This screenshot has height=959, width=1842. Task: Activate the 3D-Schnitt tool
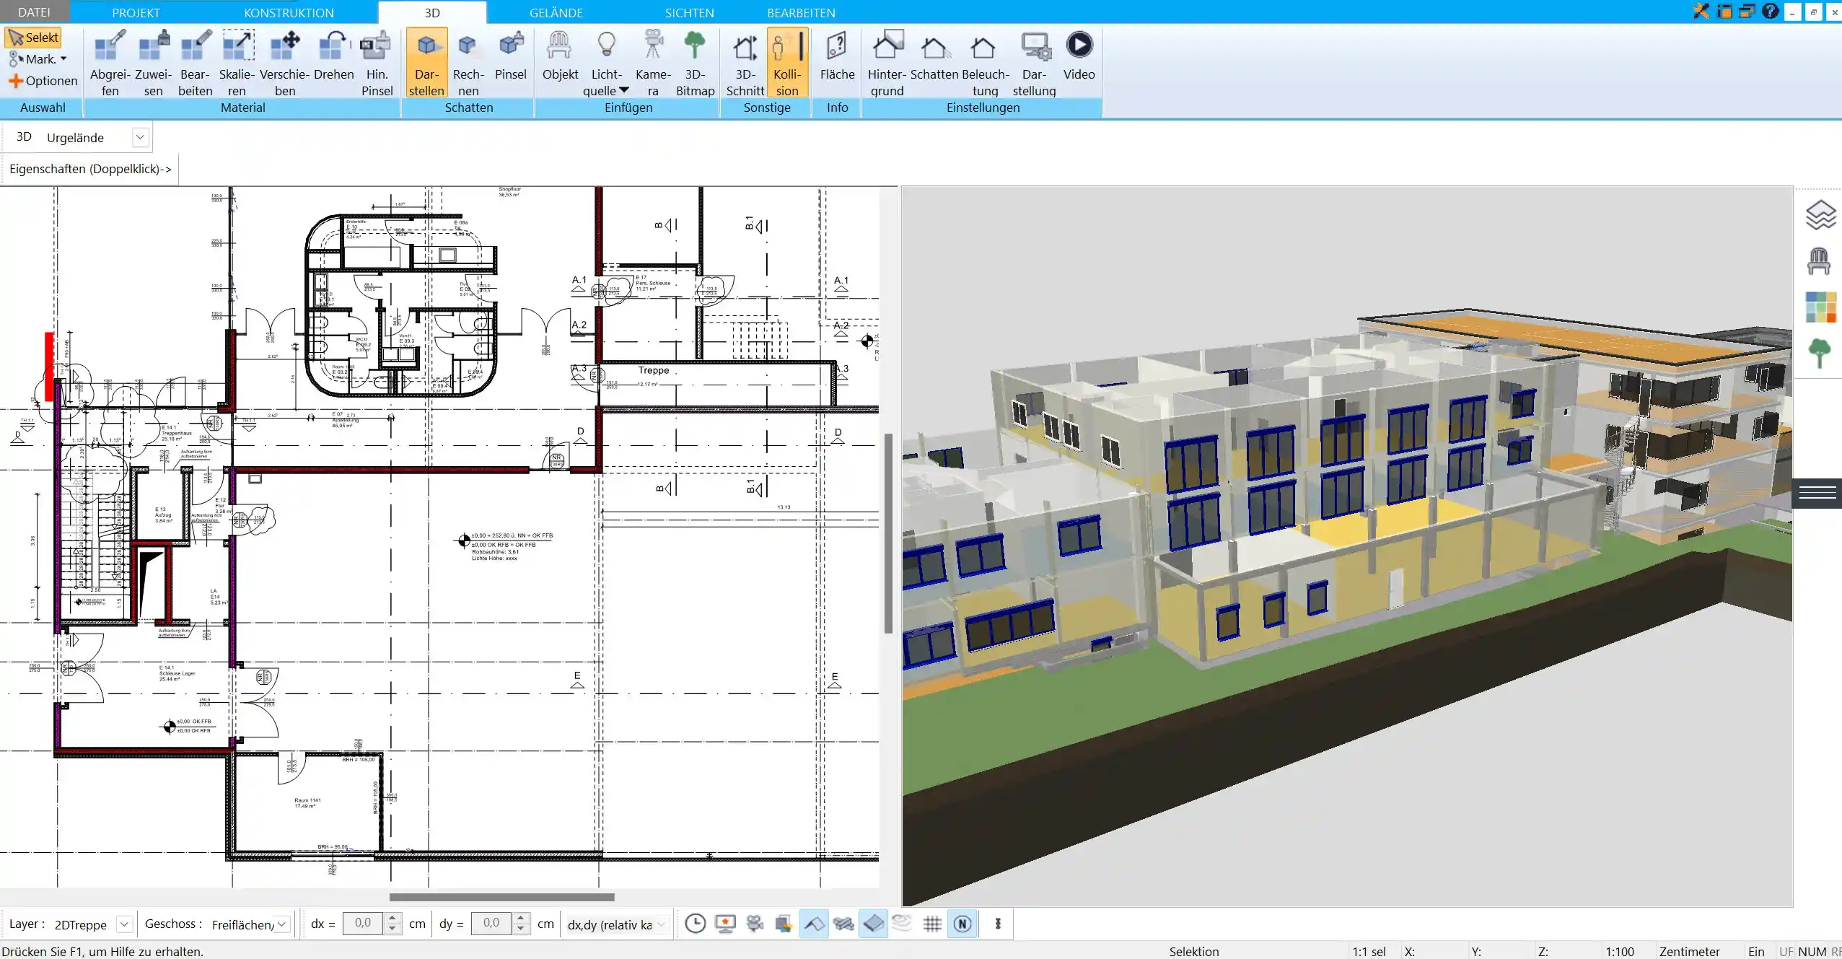745,63
